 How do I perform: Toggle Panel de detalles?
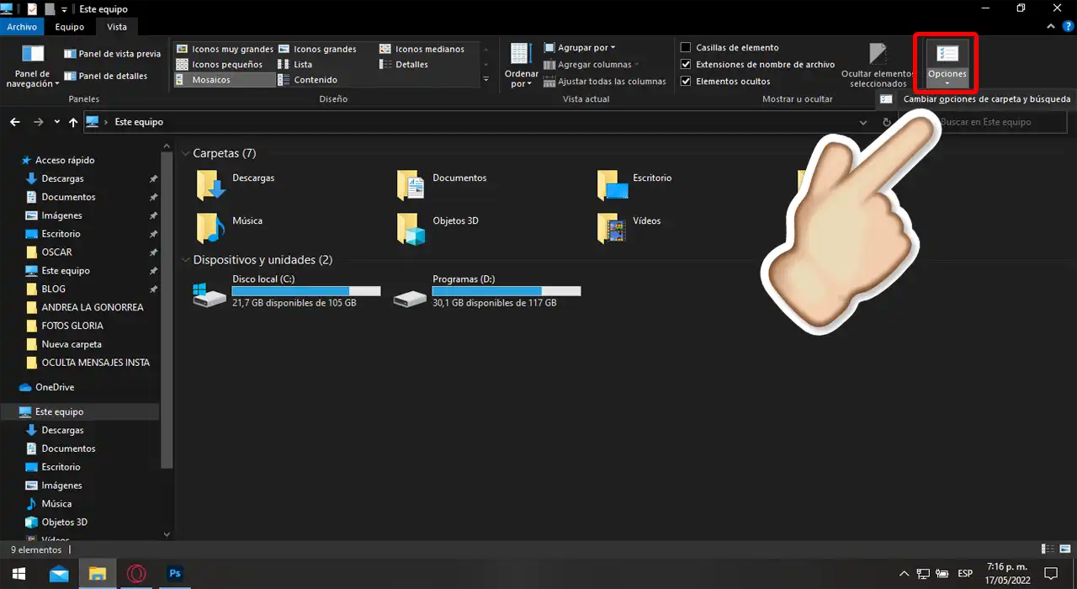105,76
